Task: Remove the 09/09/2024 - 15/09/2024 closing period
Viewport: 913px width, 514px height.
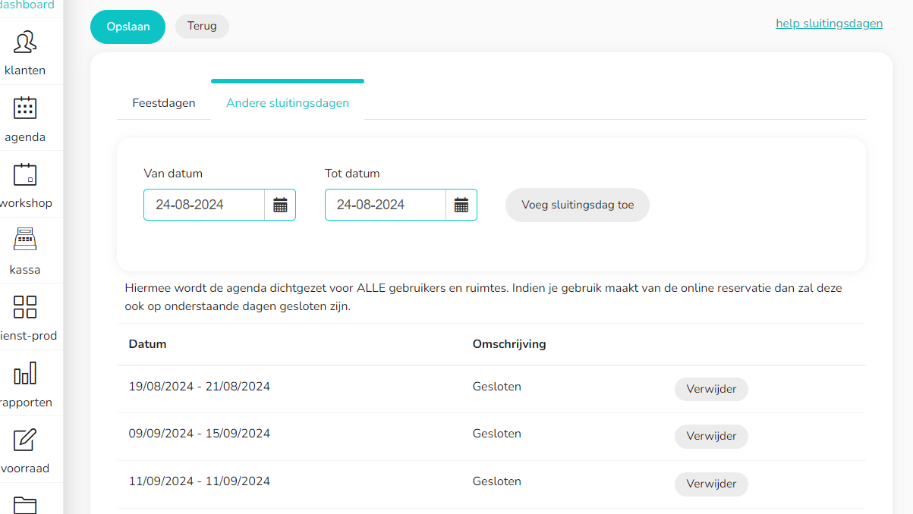Action: (x=711, y=436)
